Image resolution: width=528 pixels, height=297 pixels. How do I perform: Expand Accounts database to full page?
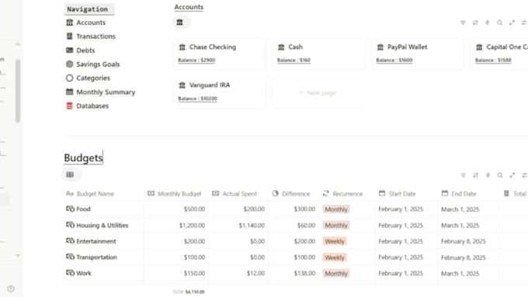pos(512,22)
